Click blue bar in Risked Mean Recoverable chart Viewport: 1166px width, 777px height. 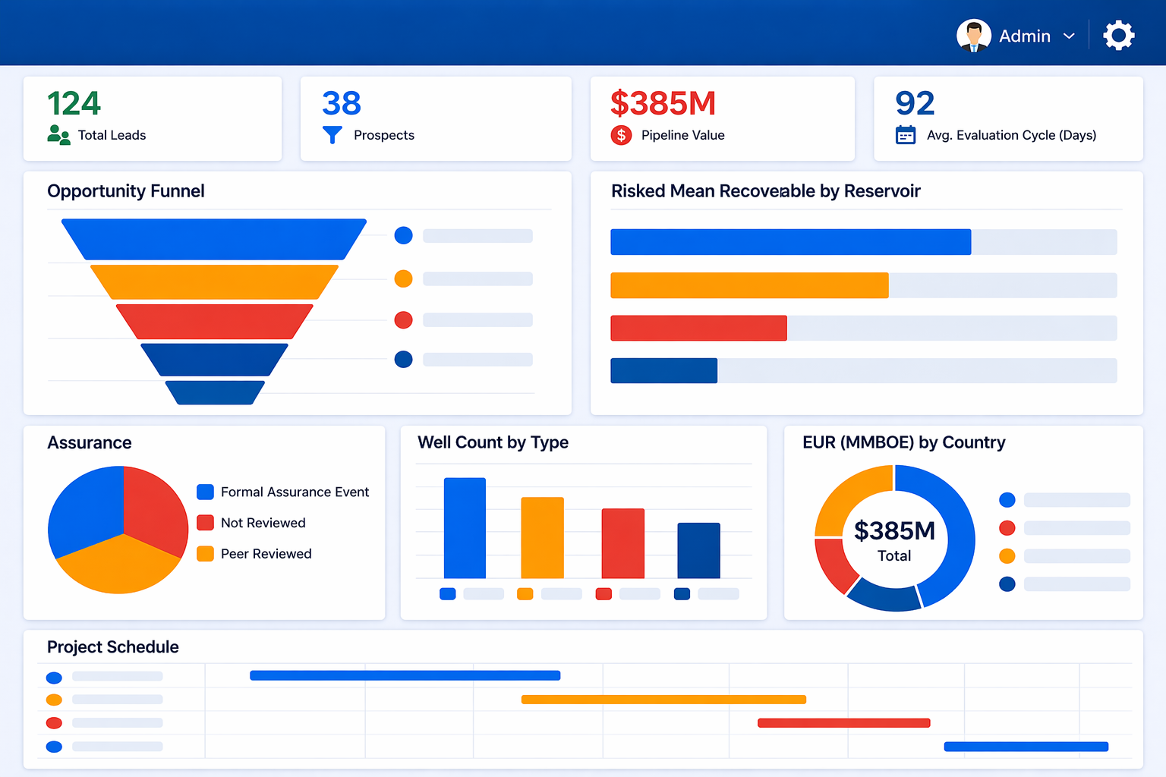(x=789, y=242)
